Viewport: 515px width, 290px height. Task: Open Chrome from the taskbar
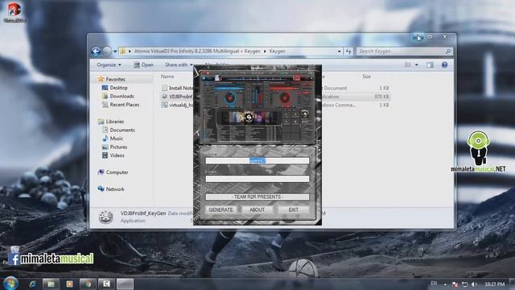[88, 284]
